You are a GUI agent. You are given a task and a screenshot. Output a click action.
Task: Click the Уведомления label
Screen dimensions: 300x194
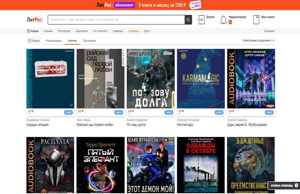[237, 17]
